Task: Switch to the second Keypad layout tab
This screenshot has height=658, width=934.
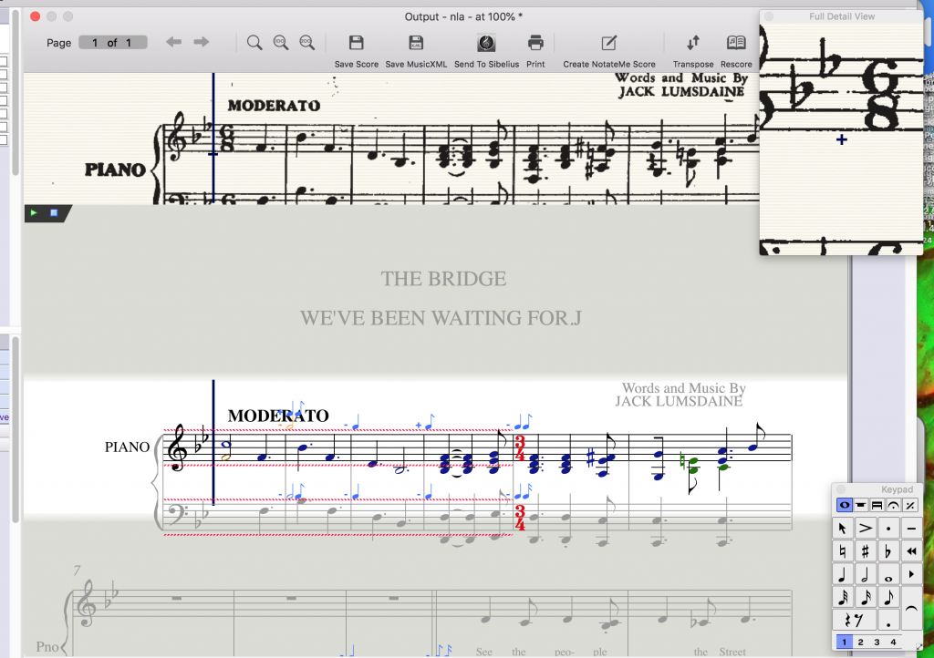Action: coord(861,505)
